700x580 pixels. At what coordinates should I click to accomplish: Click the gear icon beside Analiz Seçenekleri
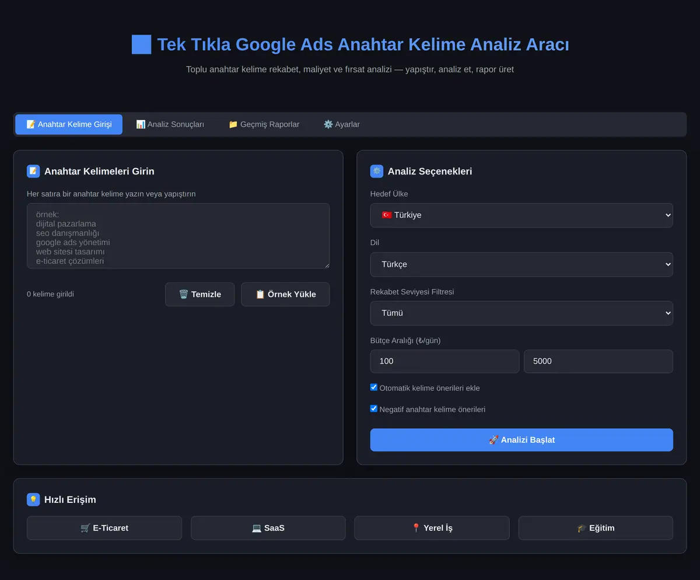click(x=377, y=171)
